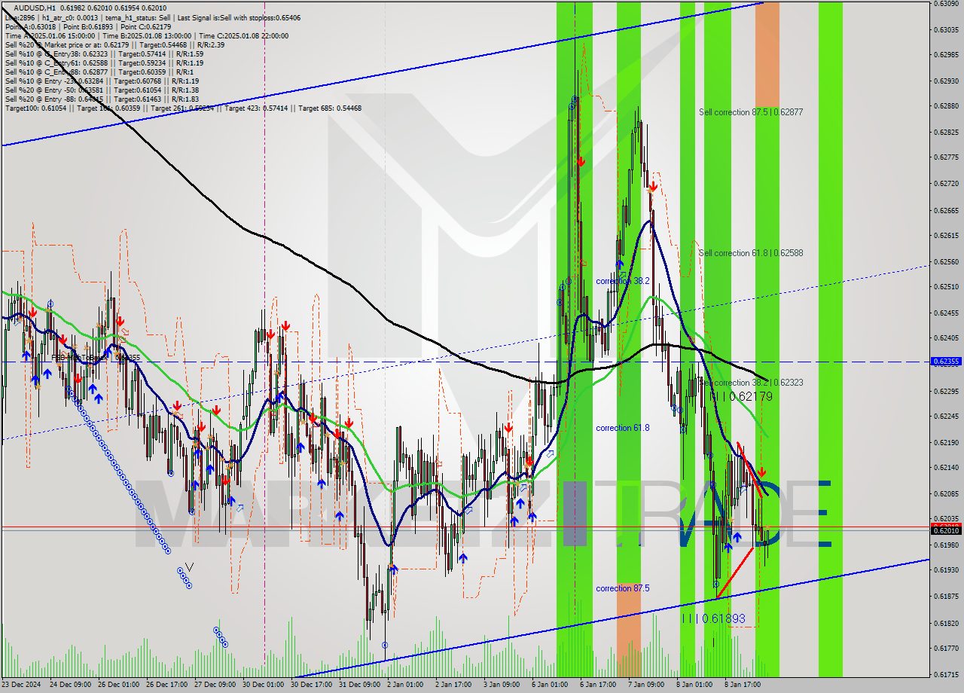Screen dimensions: 964x693
Task: Click the 0.61770 price axis label
Action: 946,648
